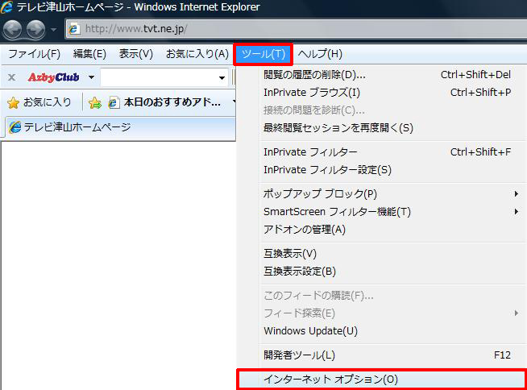
Task: Open the AzbyClub dropdown arrow
Action: pyautogui.click(x=91, y=77)
